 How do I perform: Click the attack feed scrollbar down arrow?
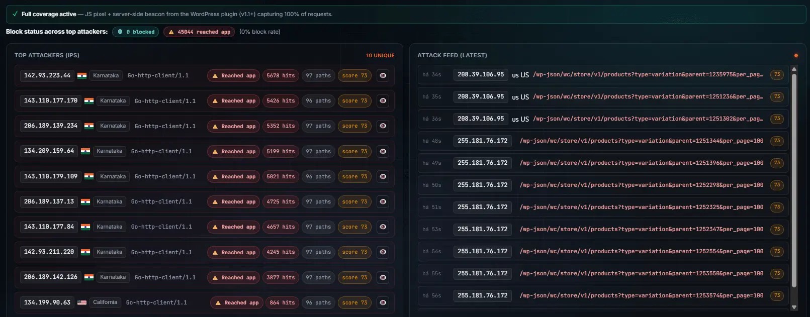[x=794, y=307]
